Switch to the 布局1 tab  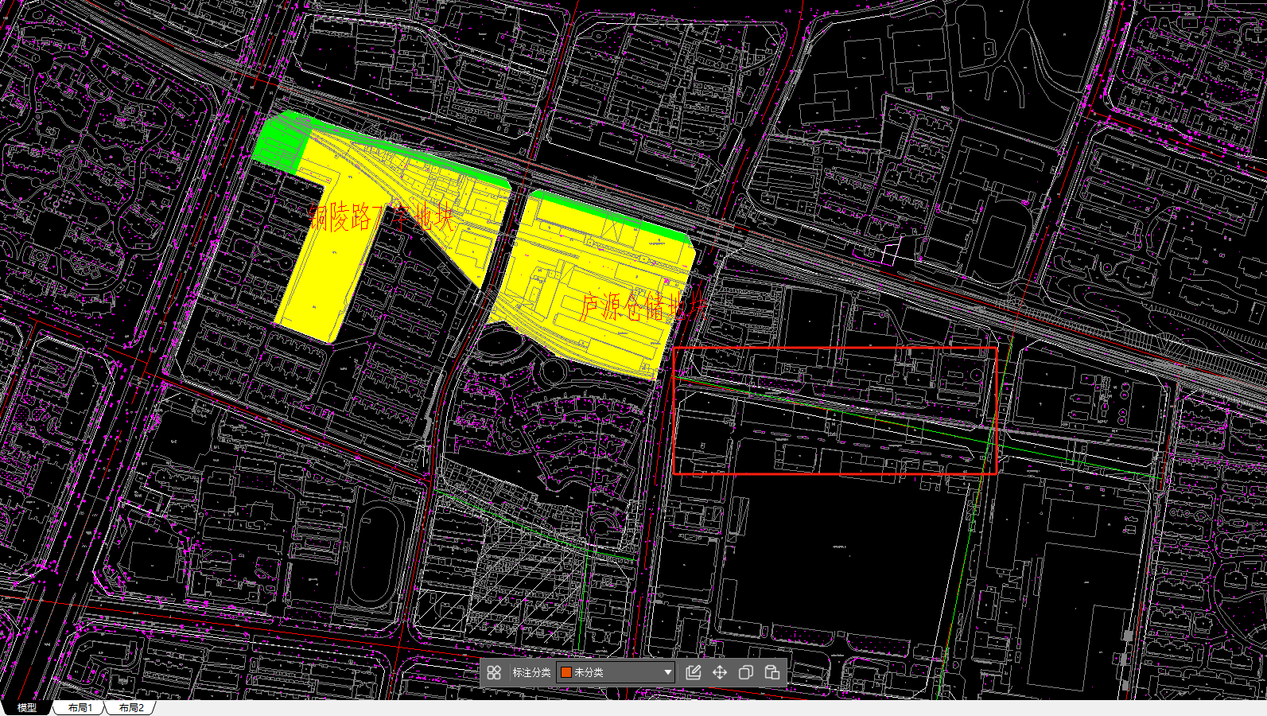(x=80, y=707)
